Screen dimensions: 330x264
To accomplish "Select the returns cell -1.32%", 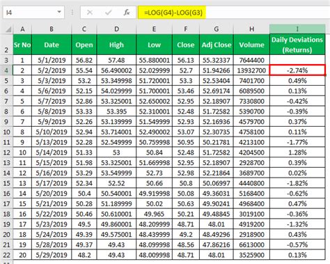I will click(297, 224).
